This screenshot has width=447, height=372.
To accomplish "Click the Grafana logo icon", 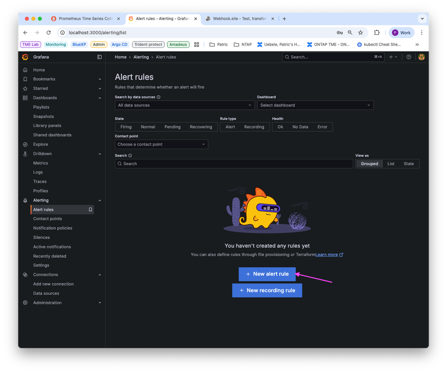I will pyautogui.click(x=26, y=57).
